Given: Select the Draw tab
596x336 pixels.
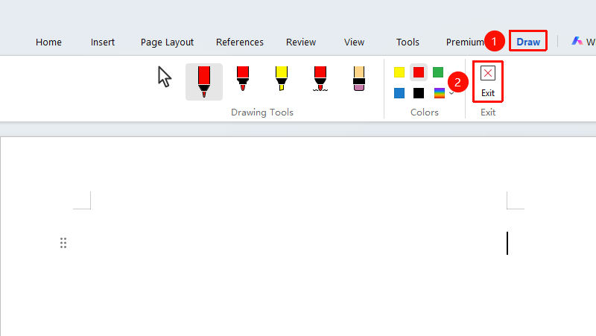Looking at the screenshot, I should (528, 42).
